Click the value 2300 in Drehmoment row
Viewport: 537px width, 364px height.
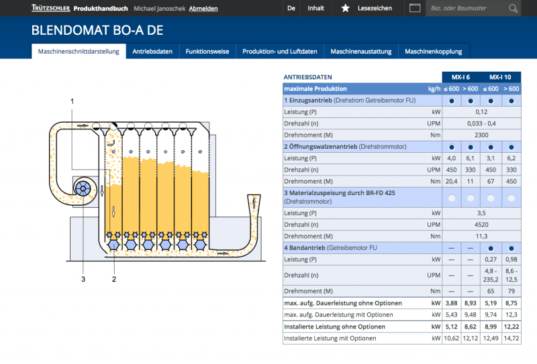pos(481,135)
